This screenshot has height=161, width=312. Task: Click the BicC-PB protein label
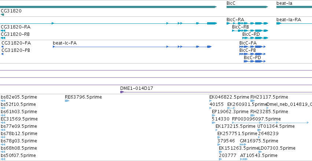[247, 50]
